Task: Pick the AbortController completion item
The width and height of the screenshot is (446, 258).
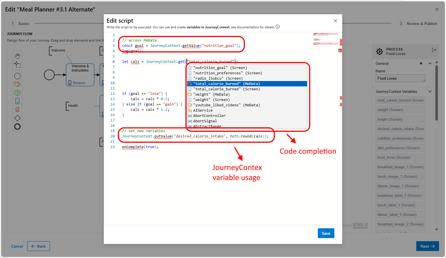Action: [209, 116]
